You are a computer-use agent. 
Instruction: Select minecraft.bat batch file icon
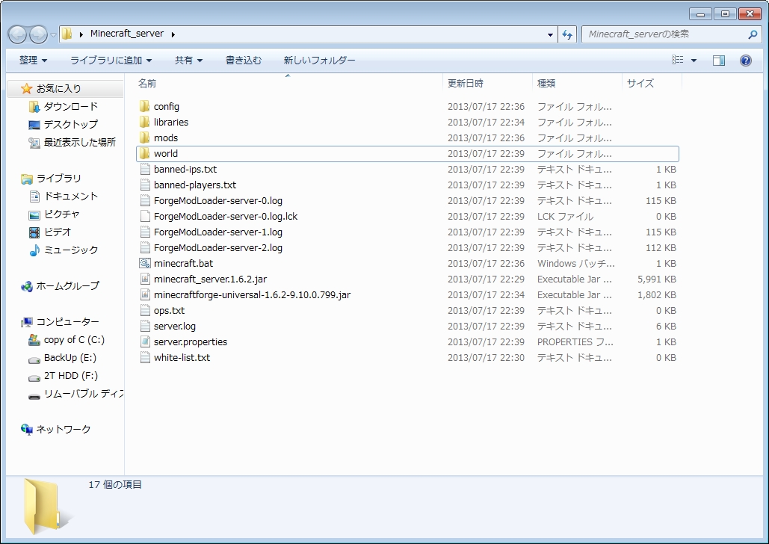pos(145,264)
